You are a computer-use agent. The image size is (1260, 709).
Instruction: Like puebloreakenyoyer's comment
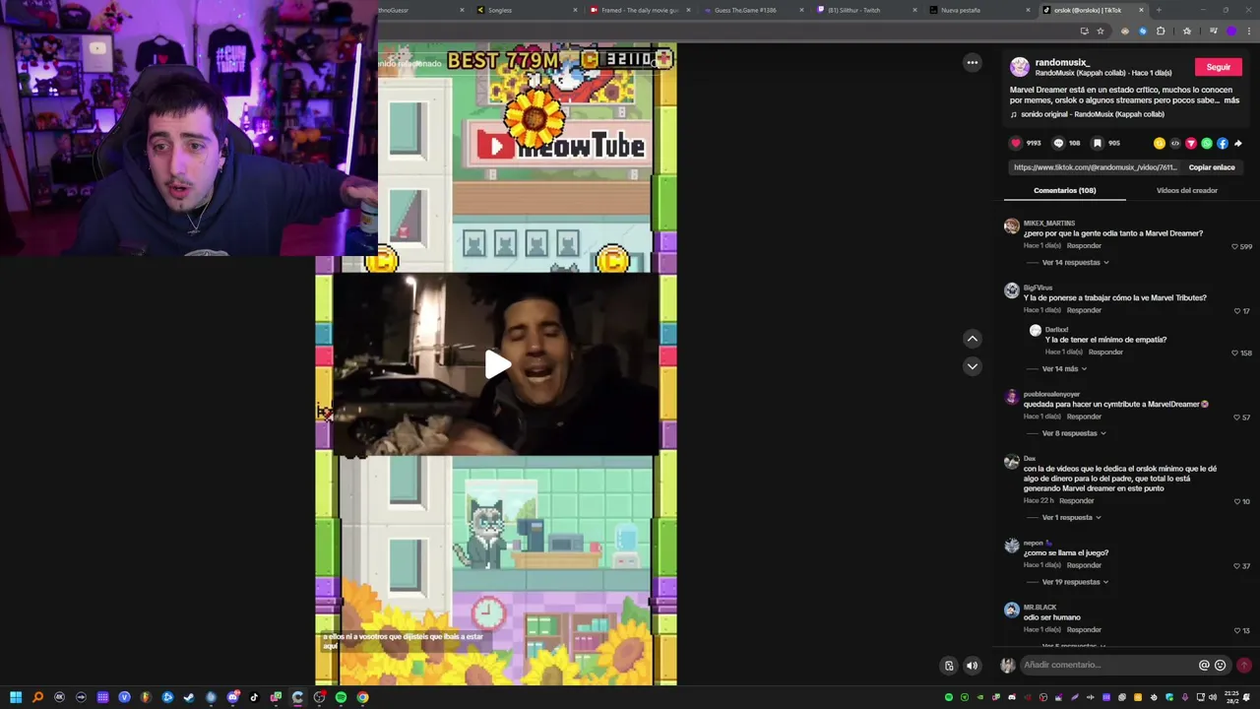tap(1237, 418)
